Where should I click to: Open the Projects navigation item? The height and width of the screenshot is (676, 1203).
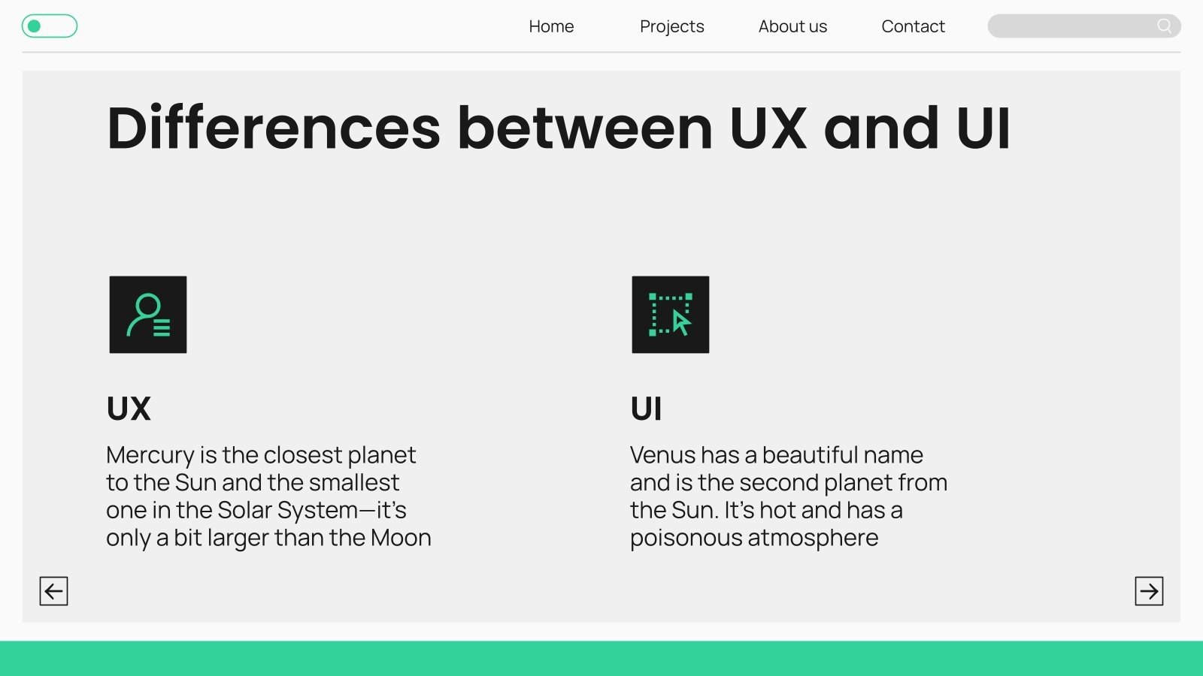(671, 26)
